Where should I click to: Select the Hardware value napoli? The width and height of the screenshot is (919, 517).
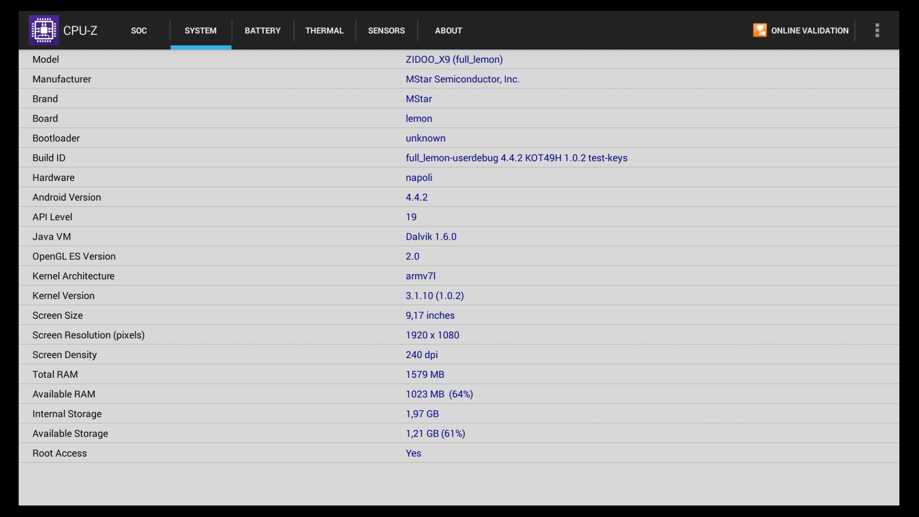[419, 178]
